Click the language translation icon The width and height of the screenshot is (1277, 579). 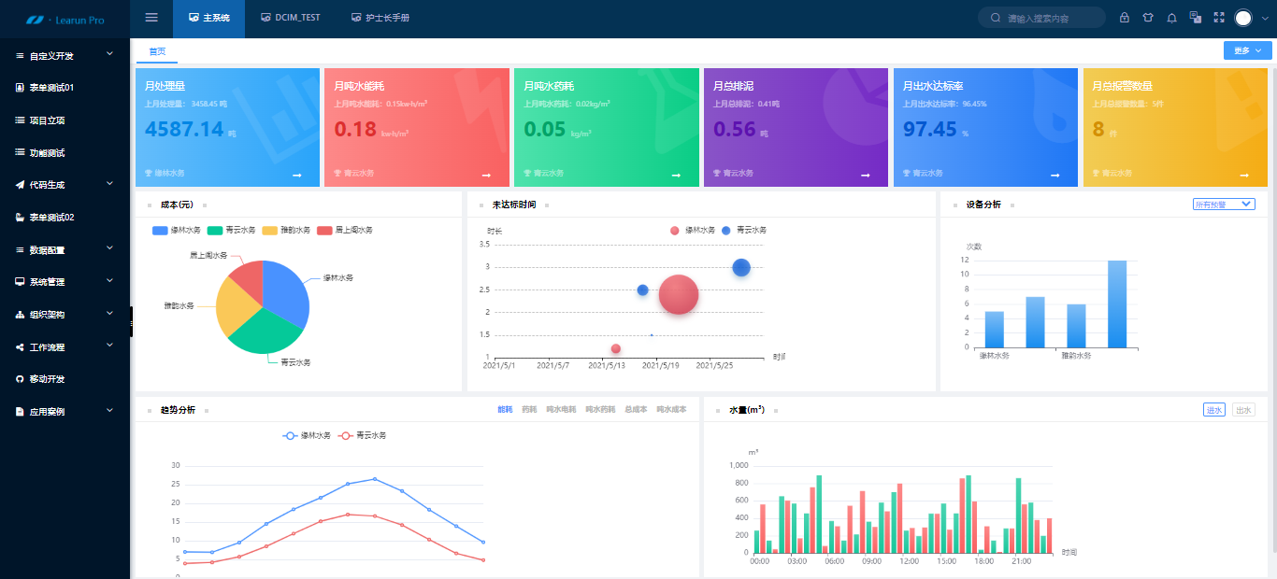(x=1195, y=18)
